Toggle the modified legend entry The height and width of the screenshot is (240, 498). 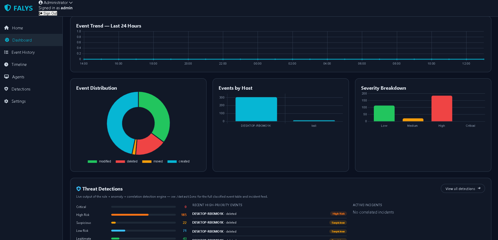[x=99, y=161]
